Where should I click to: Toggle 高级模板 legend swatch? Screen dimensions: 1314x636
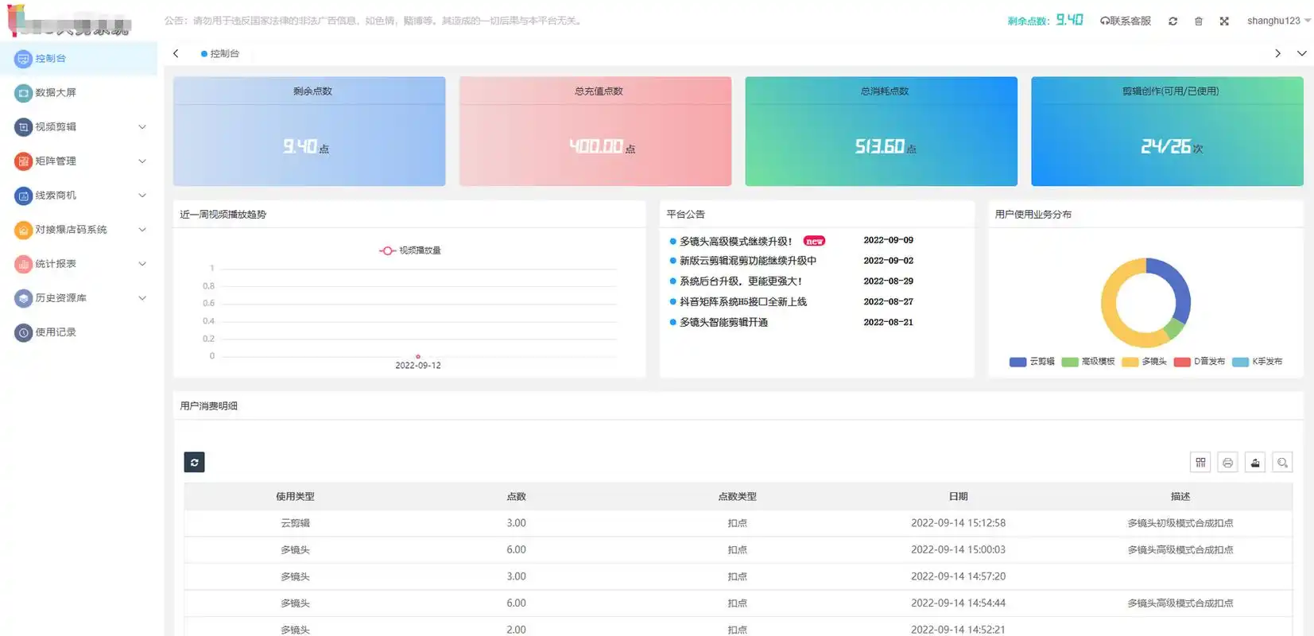coord(1070,362)
